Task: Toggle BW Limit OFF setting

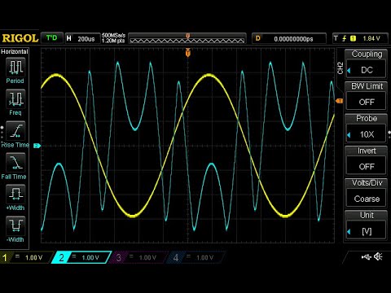Action: (x=366, y=96)
